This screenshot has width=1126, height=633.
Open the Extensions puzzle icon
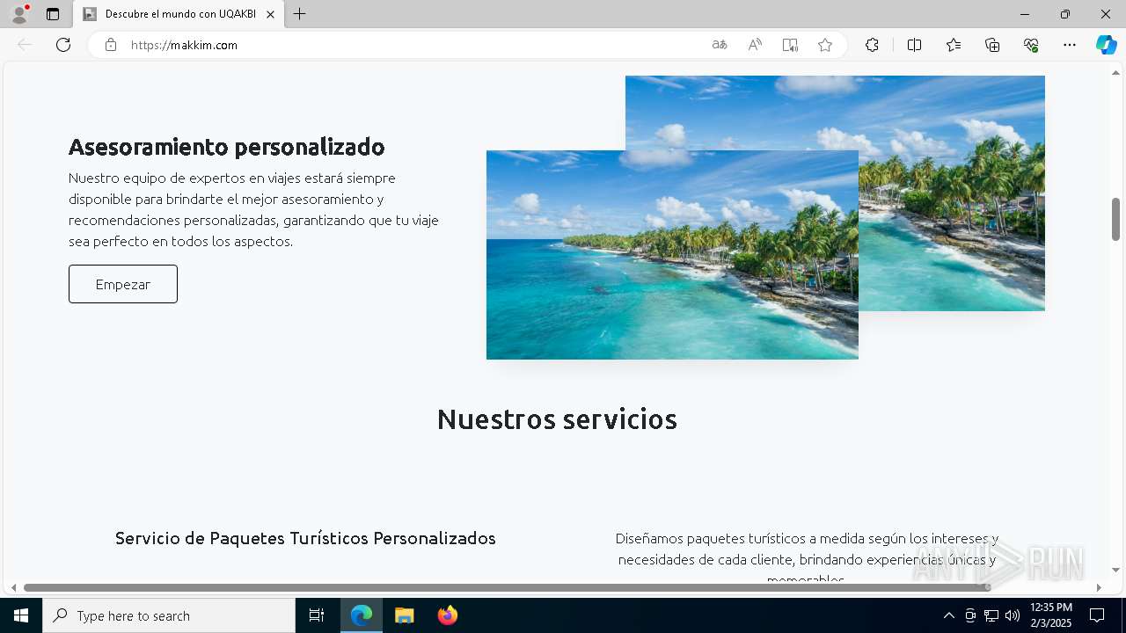click(872, 45)
